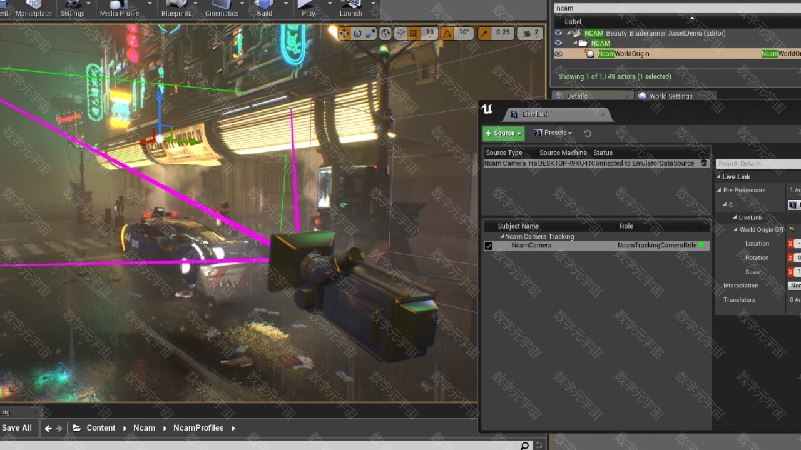The width and height of the screenshot is (801, 450).
Task: Switch to the World Settings tab
Action: click(670, 96)
